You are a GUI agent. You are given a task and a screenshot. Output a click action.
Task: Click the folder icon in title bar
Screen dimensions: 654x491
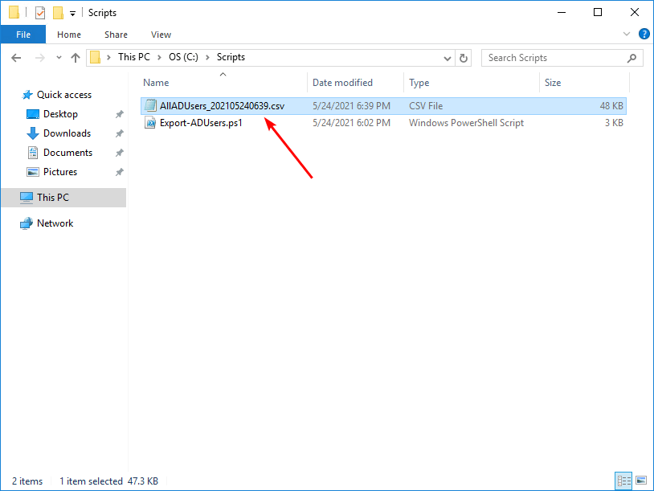pyautogui.click(x=14, y=13)
